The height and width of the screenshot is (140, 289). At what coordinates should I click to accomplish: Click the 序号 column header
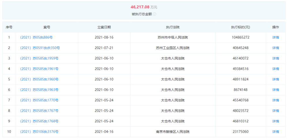pos(9,27)
